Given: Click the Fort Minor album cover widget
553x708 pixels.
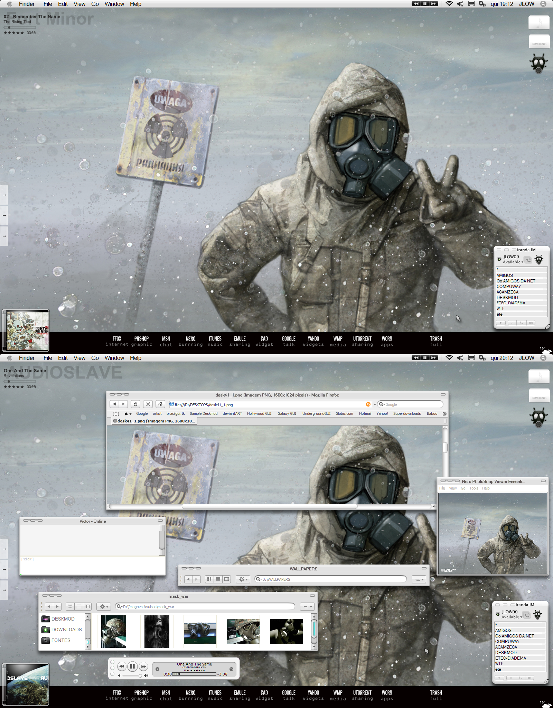Looking at the screenshot, I should 26,330.
